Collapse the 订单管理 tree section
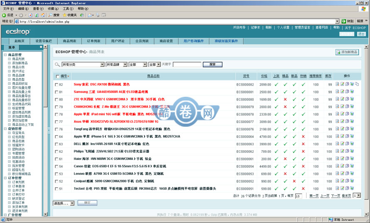This screenshot has width=370, height=223. click(5, 178)
